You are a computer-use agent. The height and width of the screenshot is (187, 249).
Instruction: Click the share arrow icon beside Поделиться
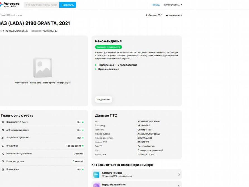coord(166,15)
